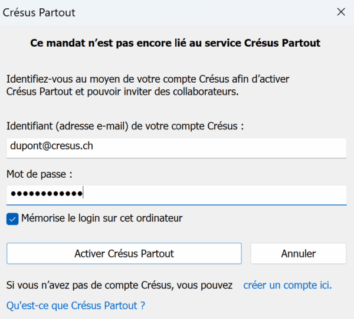
Task: Uncheck the "Mémorise le login" checkbox
Action: (x=12, y=219)
